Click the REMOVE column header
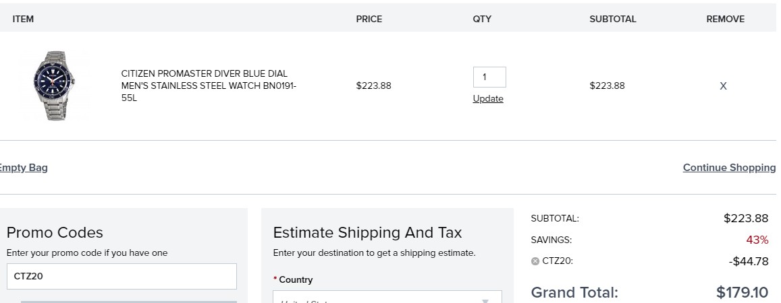 pyautogui.click(x=725, y=19)
